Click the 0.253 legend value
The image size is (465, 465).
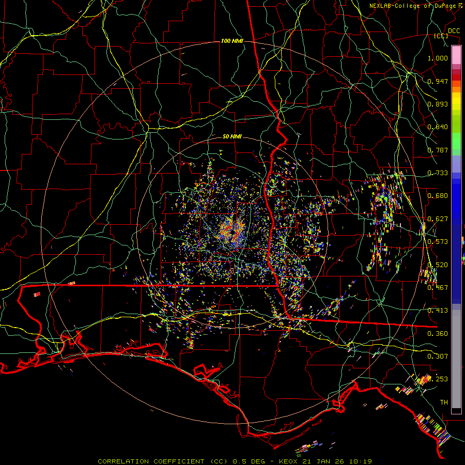438,379
